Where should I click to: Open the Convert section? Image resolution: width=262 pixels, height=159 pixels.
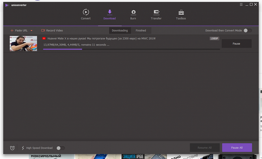pos(86,14)
